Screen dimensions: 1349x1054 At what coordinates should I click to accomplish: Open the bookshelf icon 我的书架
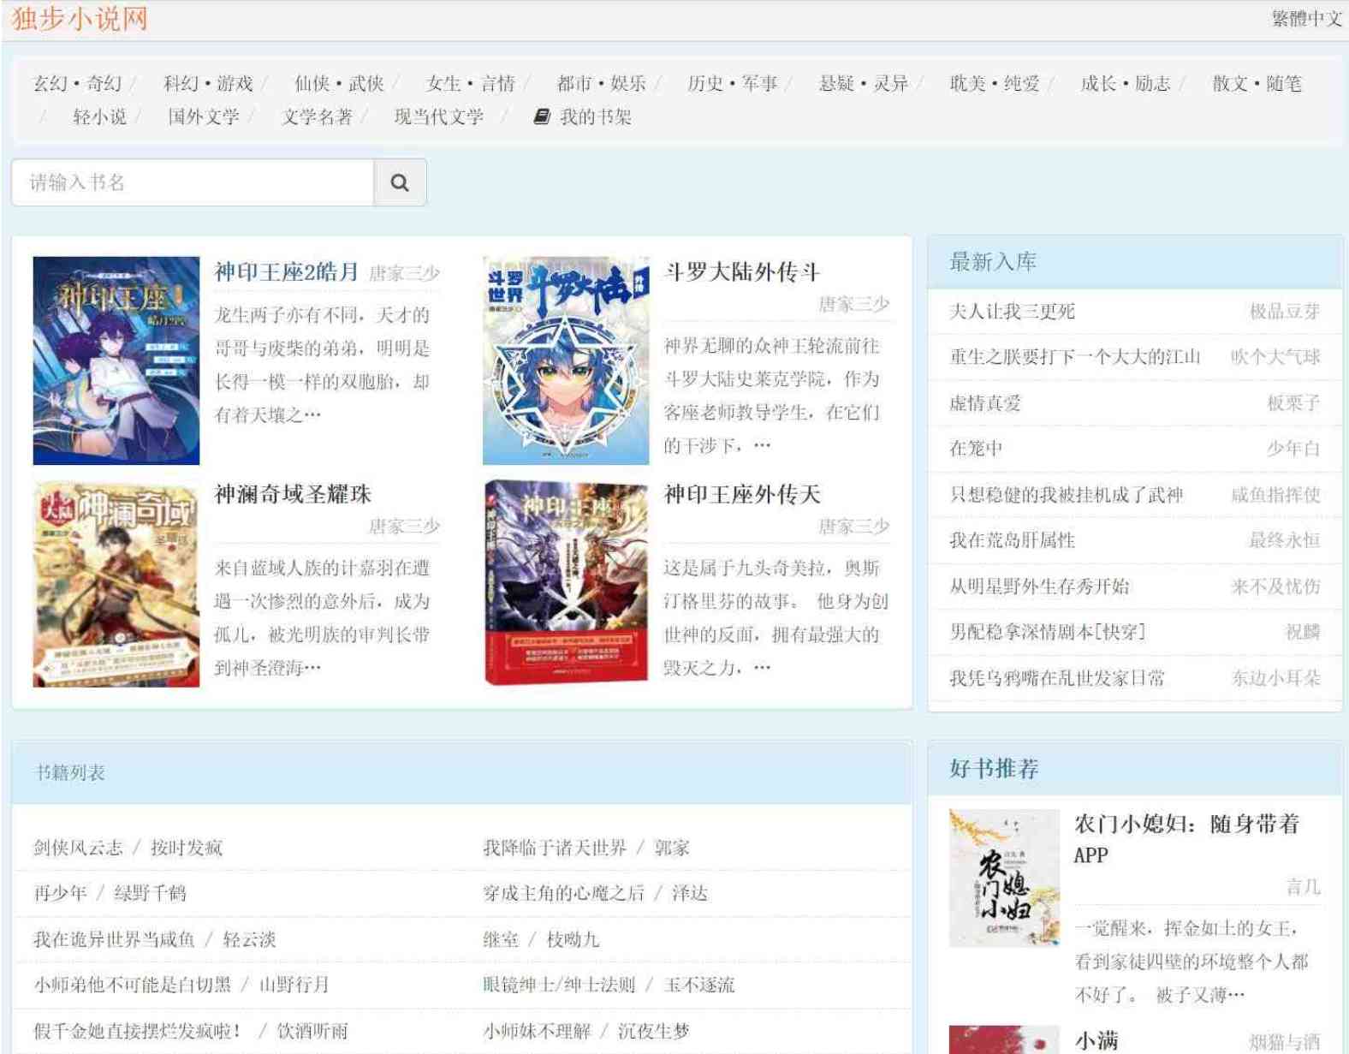[x=583, y=116]
